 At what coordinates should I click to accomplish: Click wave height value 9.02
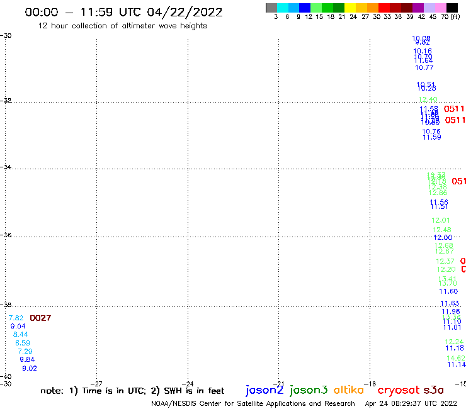(30, 368)
